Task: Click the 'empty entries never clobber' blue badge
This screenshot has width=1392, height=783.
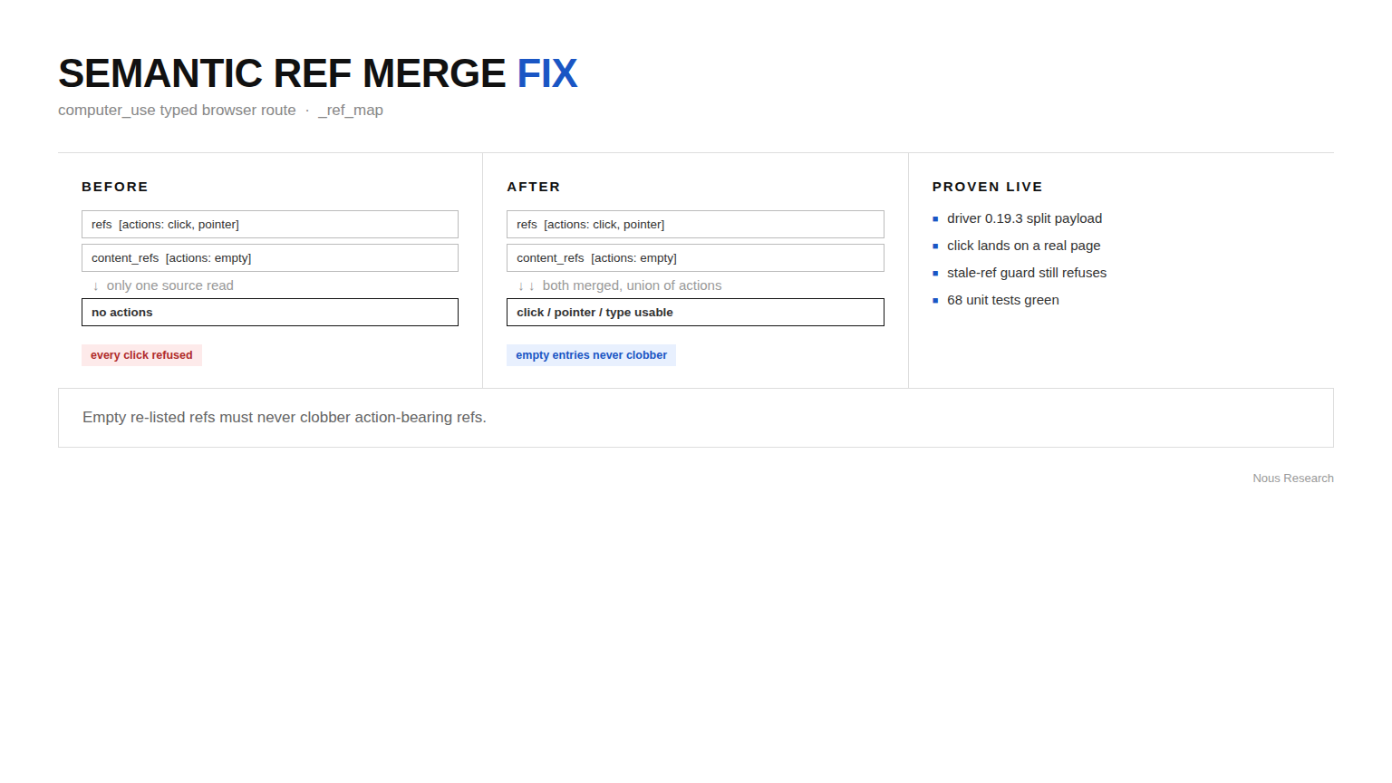Action: tap(591, 355)
